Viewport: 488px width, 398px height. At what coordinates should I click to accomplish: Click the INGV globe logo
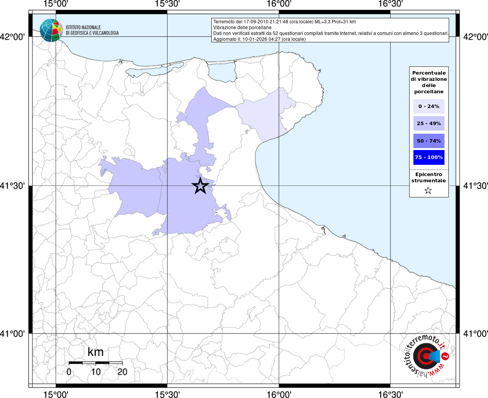51,30
